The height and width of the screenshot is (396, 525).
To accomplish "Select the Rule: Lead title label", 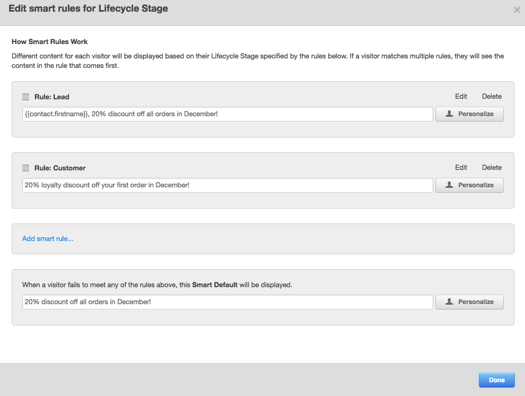I will (x=52, y=97).
